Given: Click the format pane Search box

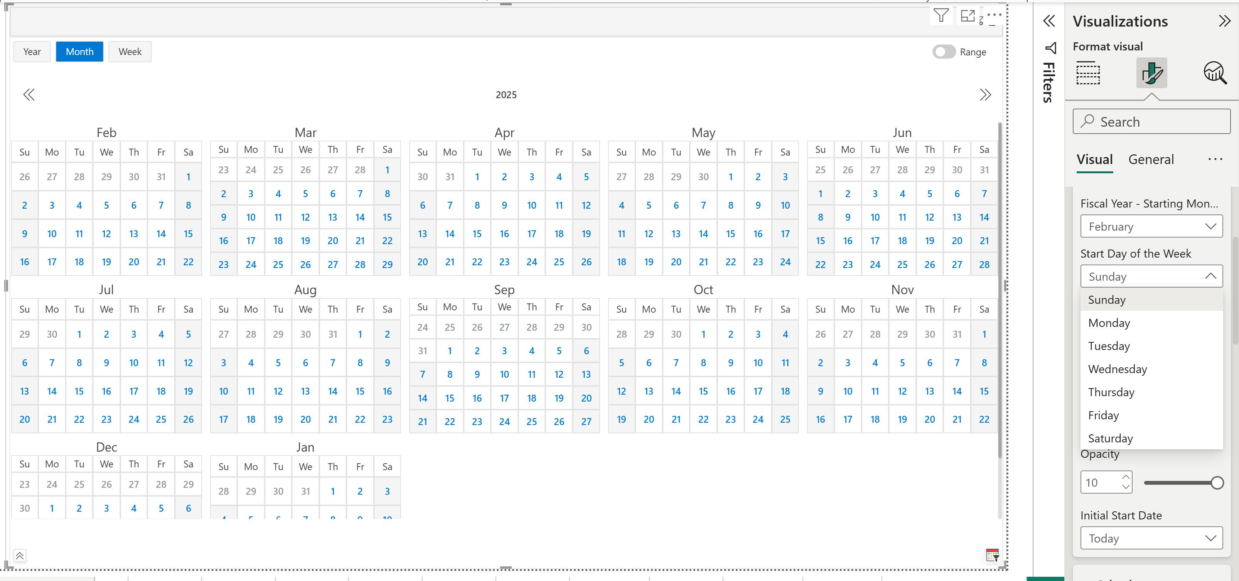Looking at the screenshot, I should tap(1151, 122).
